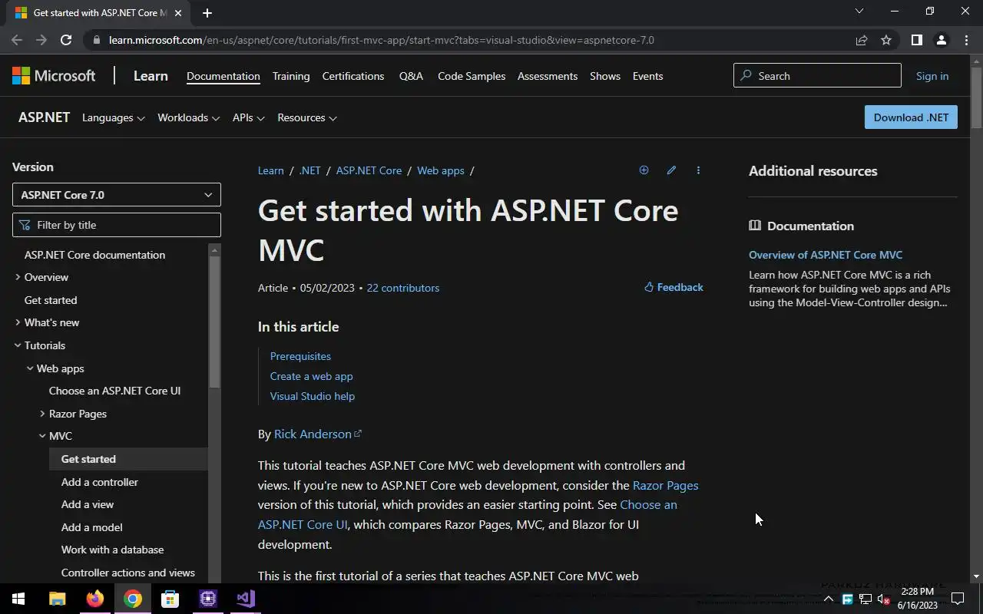Click the Search field in header

pyautogui.click(x=817, y=75)
